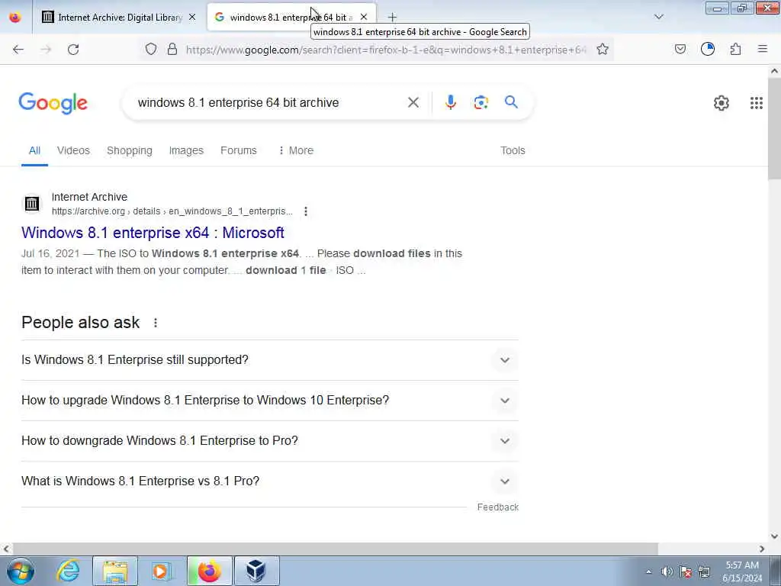The image size is (781, 586).
Task: Click vertical scrollbar down arrow
Action: [775, 536]
